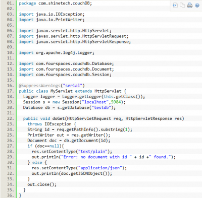Image resolution: width=202 pixels, height=198 pixels.
Task: Click the import com.fourspaces.couchdb.Database line
Action: point(66,63)
